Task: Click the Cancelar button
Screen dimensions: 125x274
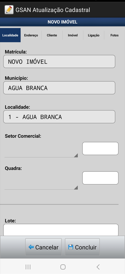Action: [x=44, y=247]
